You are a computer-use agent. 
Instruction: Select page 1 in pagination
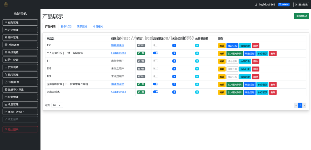[x=300, y=105]
